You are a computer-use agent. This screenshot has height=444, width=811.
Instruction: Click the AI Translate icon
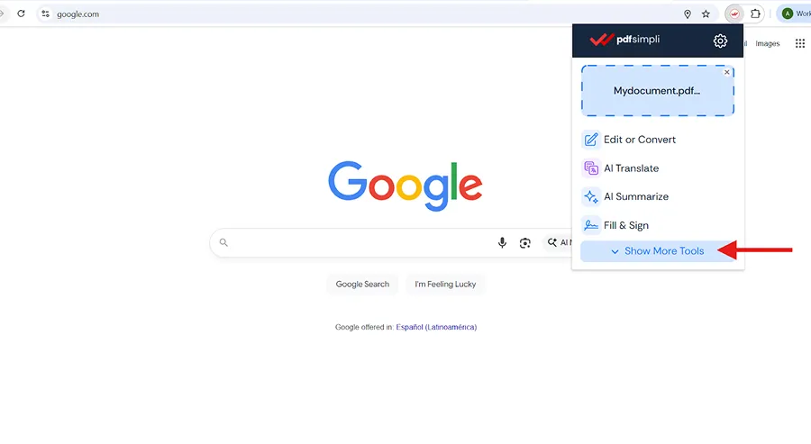point(590,168)
